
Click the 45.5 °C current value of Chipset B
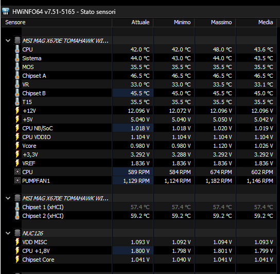tap(140, 93)
